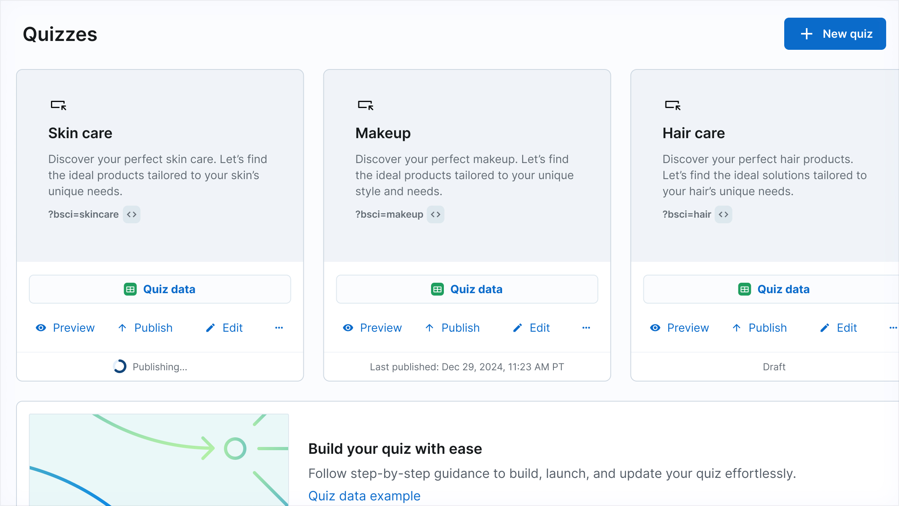Publish the Hair care quiz
Image resolution: width=899 pixels, height=506 pixels.
point(759,328)
